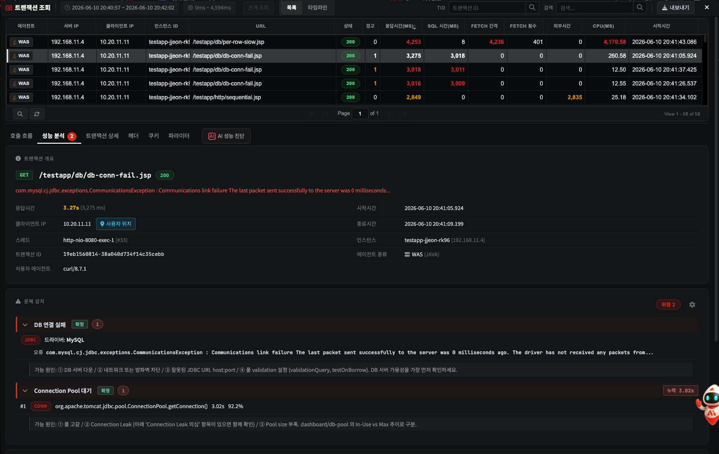Click the CONN badge for getConnection()
Screen dimensions: 719x454
point(41,406)
